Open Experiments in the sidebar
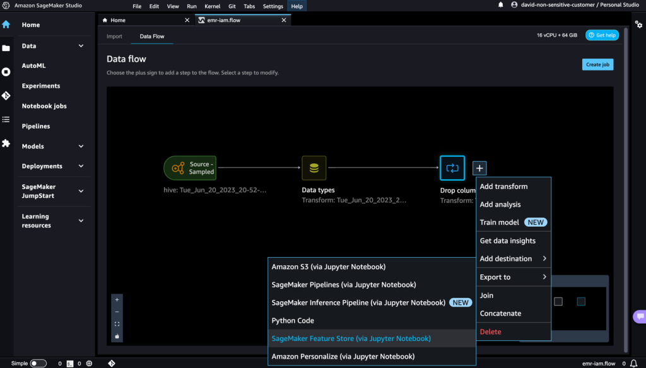The width and height of the screenshot is (646, 368). (x=41, y=86)
